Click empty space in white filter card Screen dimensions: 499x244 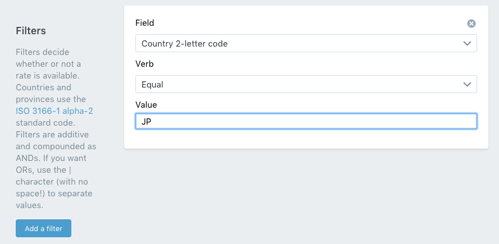[x=306, y=139]
